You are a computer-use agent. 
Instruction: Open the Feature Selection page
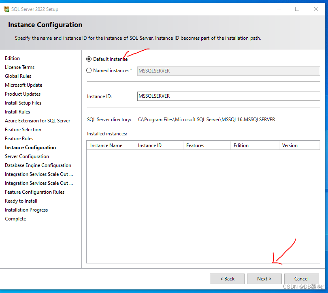tap(23, 129)
